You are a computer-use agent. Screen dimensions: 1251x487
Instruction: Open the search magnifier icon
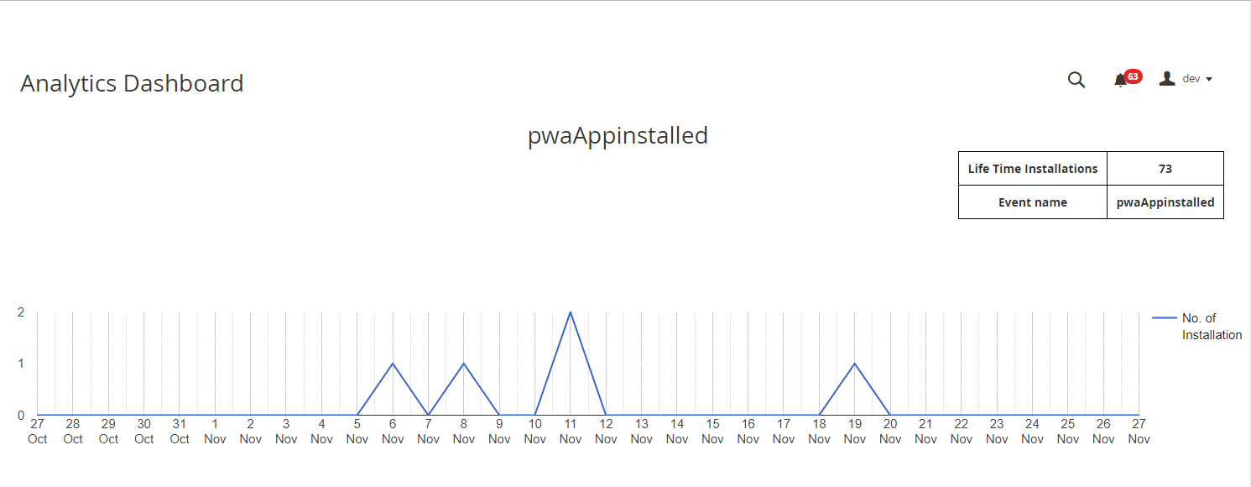coord(1076,80)
